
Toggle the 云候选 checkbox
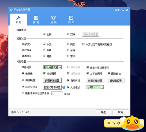pos(23,73)
